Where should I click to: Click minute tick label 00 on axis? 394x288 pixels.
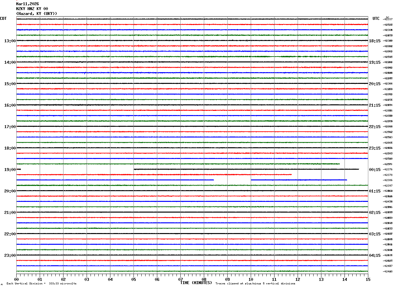(x=16, y=280)
